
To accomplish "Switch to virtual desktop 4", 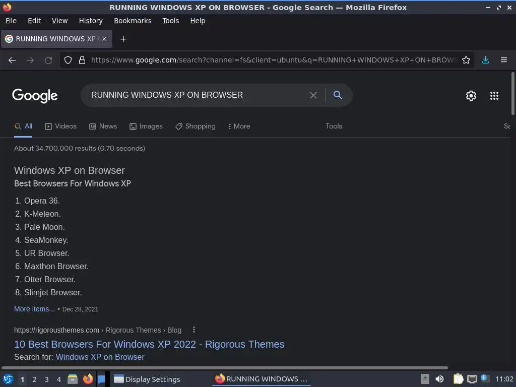I will click(x=59, y=379).
